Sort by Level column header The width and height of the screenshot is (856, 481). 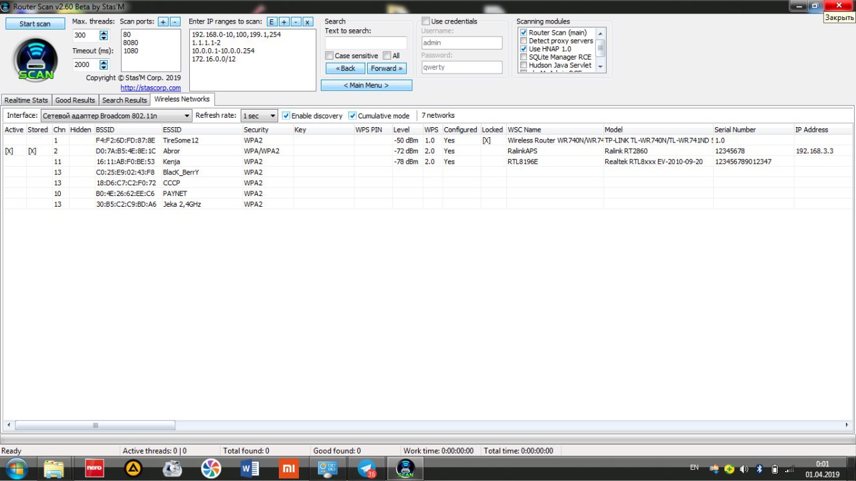coord(407,130)
